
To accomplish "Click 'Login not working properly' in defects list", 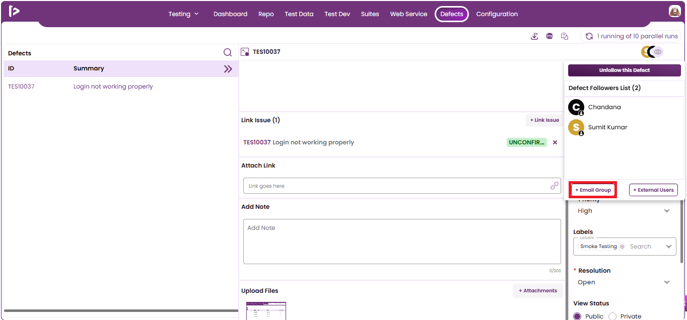I will coord(113,87).
